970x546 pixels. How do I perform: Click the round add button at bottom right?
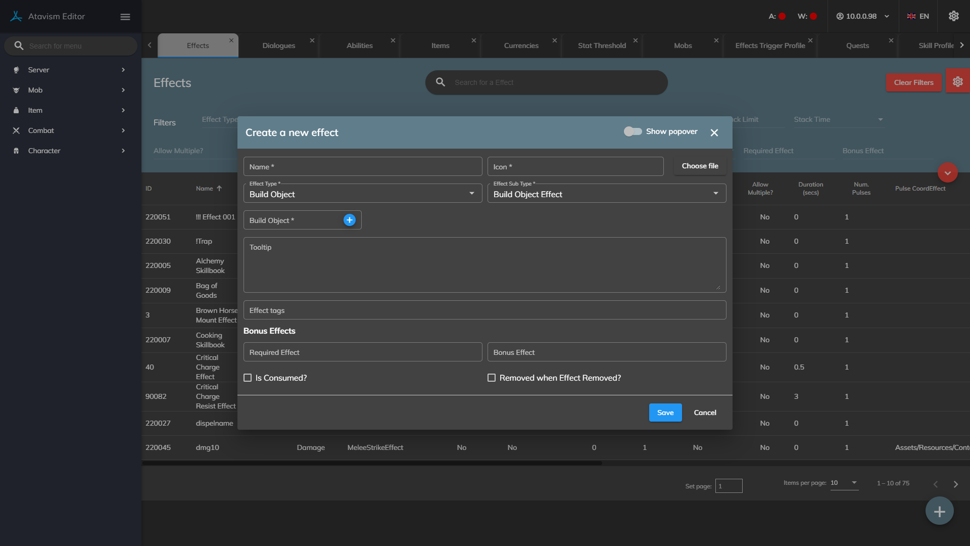[x=939, y=511]
